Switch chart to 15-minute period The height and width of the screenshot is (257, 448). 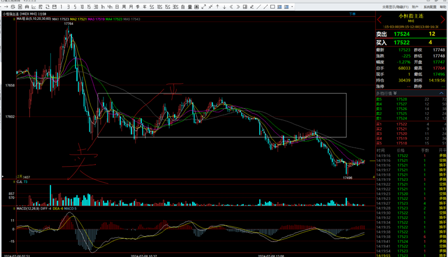89,7
